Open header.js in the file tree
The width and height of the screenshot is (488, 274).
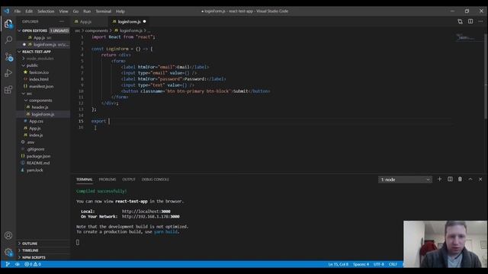(x=40, y=107)
